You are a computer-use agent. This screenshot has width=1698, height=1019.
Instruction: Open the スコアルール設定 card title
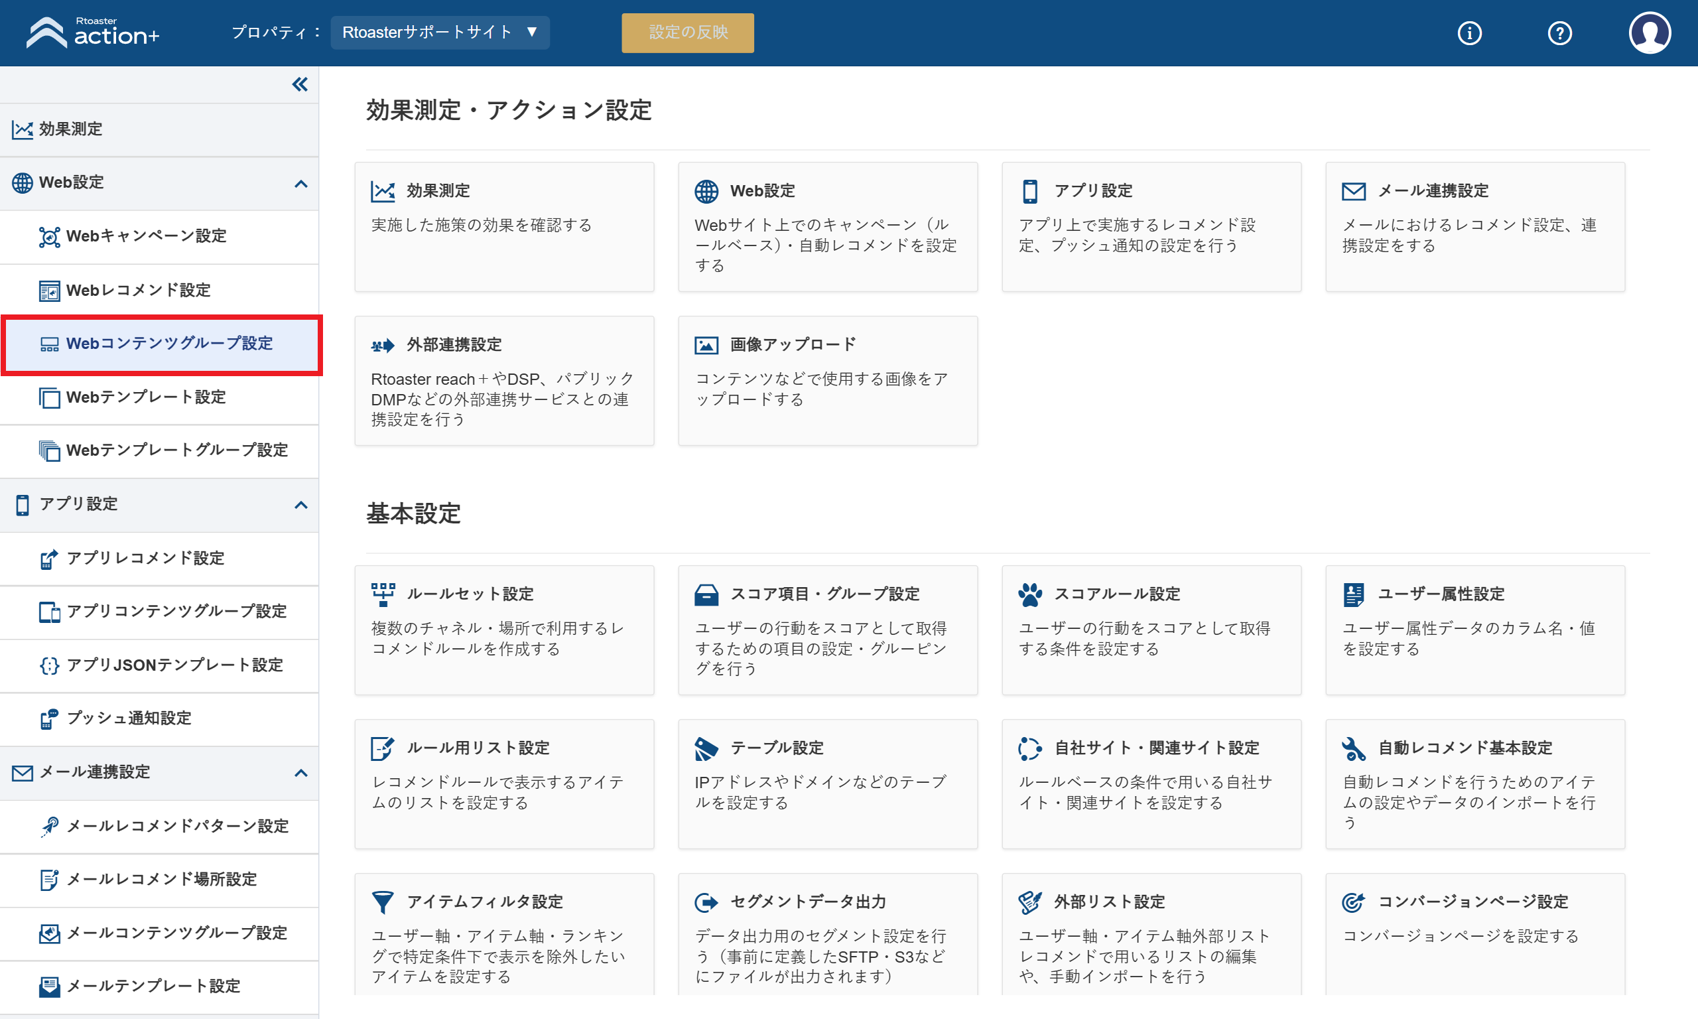[x=1117, y=594]
